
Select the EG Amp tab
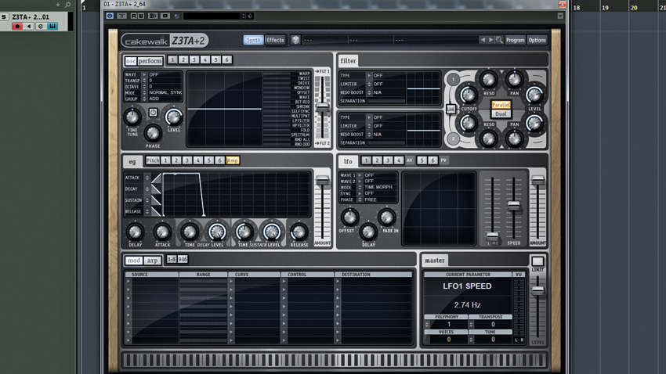coord(233,160)
